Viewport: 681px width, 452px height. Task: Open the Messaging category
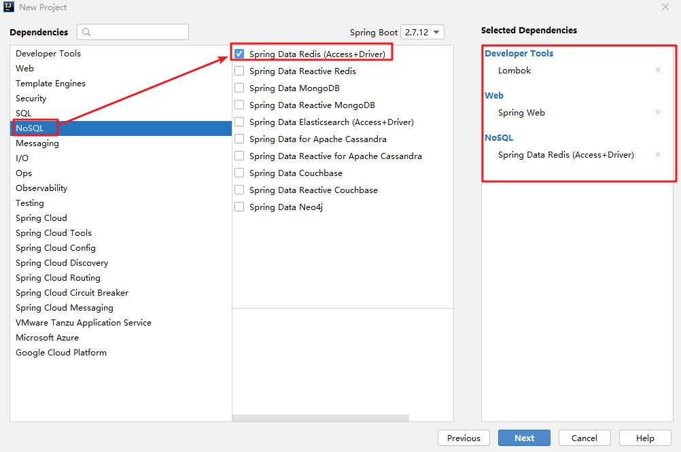coord(121,143)
